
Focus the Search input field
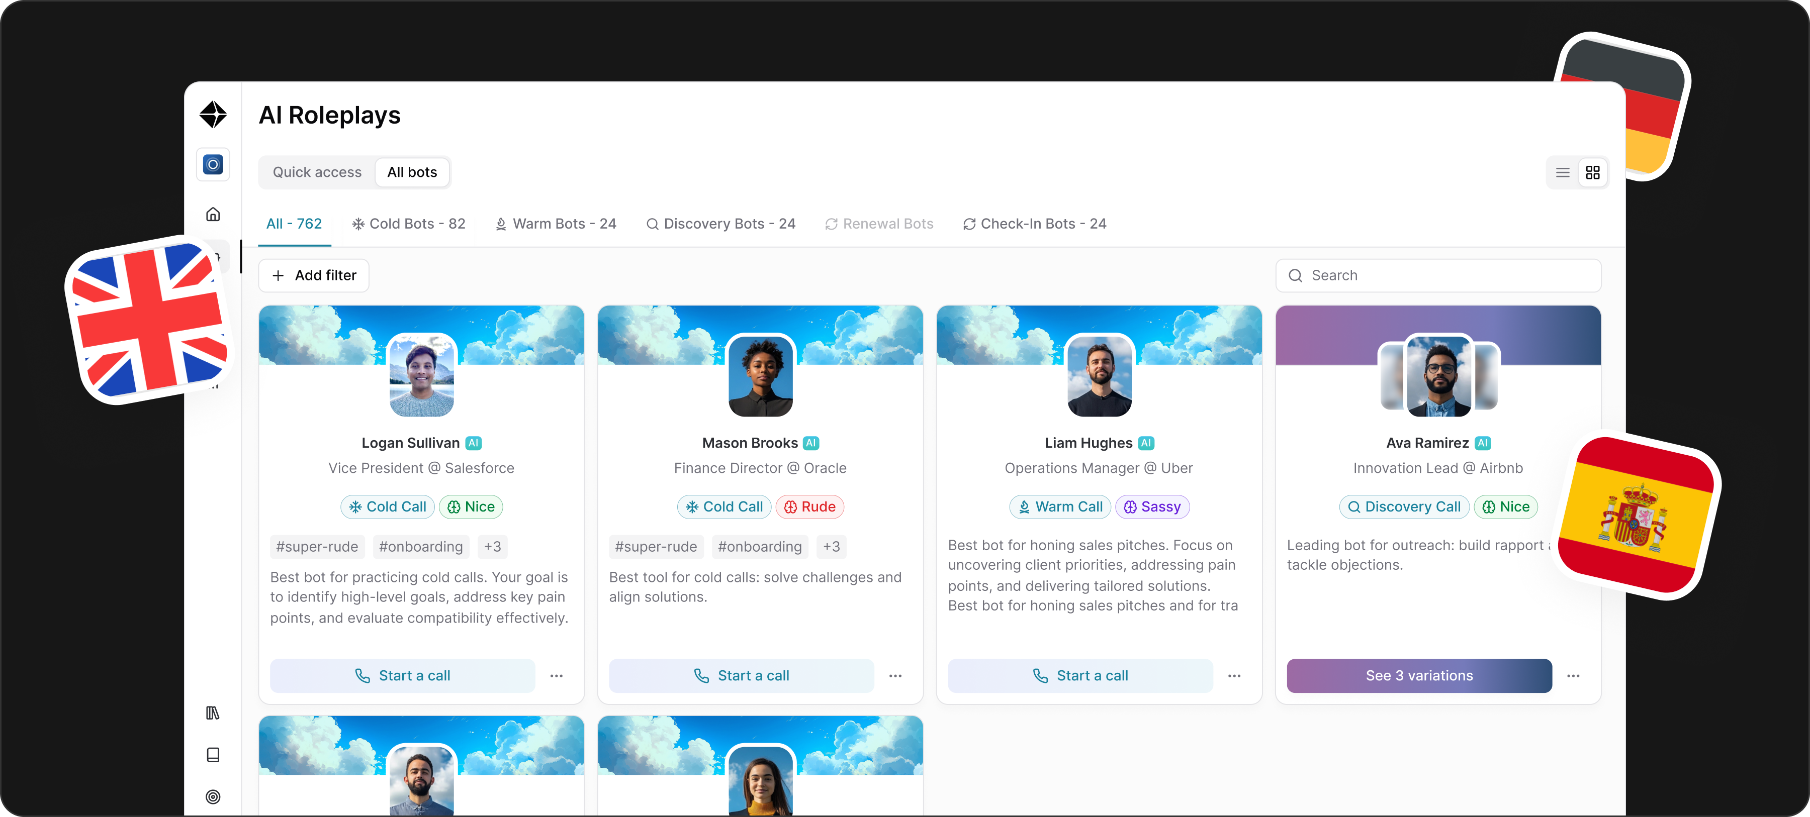1438,275
